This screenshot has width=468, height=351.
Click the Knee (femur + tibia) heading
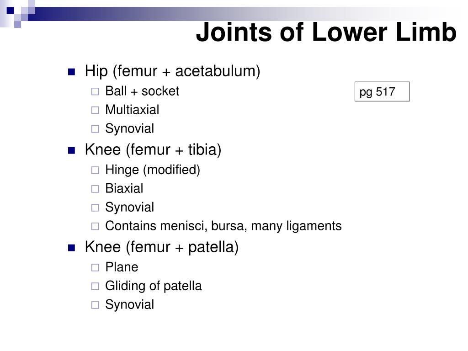pos(153,150)
